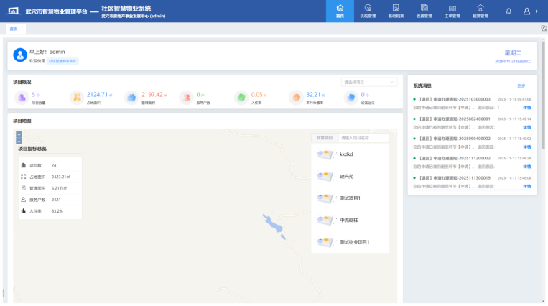The height and width of the screenshot is (306, 548).
Task: Click the project name search field
Action: point(363,137)
